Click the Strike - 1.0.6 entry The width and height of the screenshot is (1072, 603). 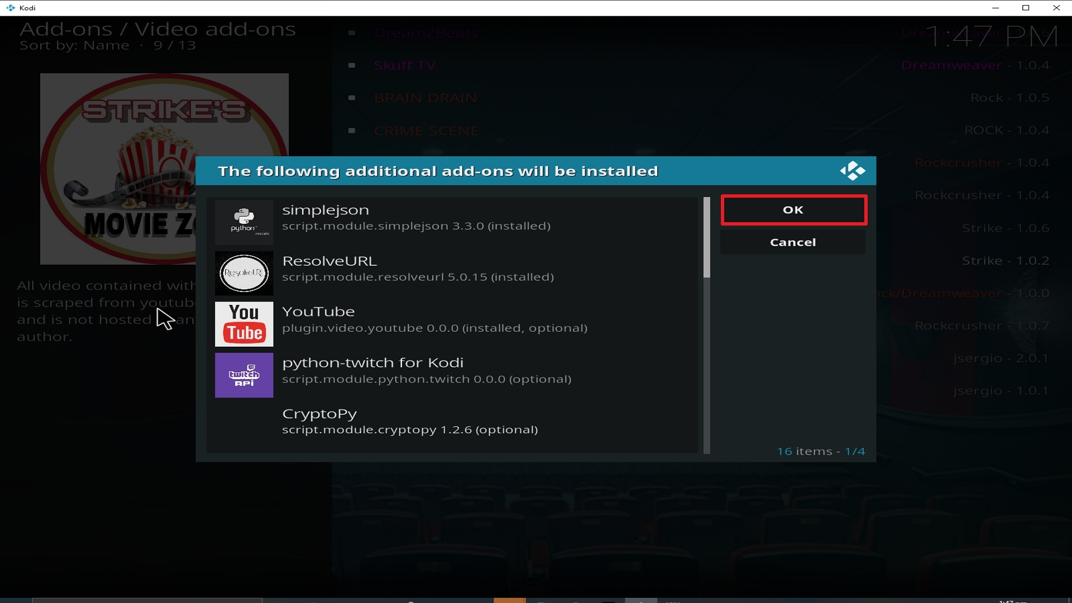(x=1006, y=228)
